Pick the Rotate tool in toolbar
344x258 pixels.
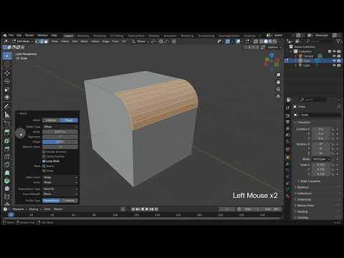7,81
